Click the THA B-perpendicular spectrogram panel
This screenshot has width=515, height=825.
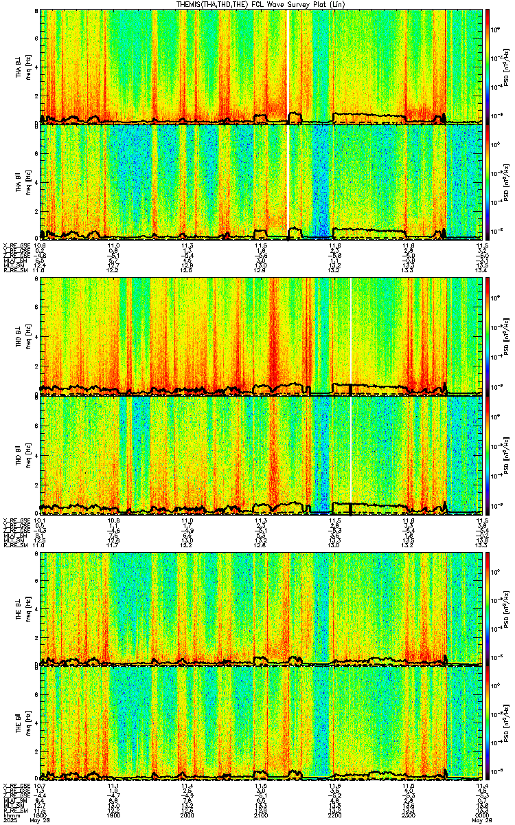261,66
